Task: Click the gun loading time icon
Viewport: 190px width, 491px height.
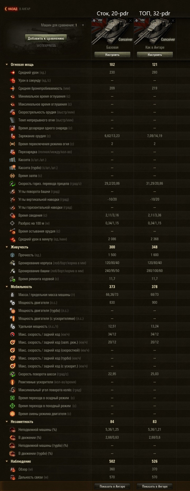Action: click(x=13, y=136)
